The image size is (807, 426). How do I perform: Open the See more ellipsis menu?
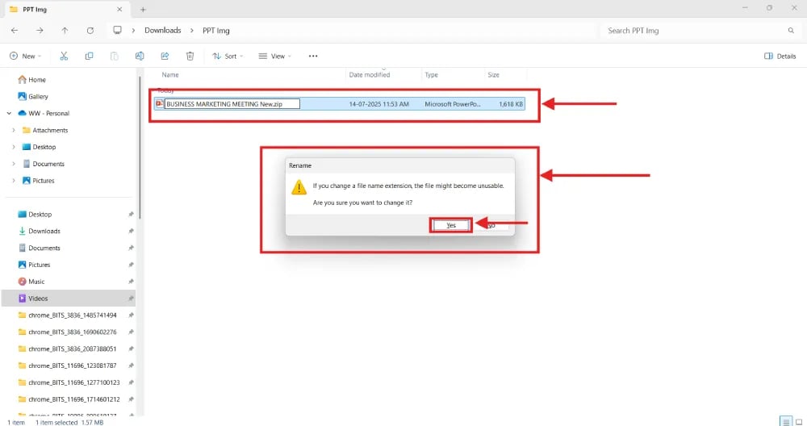point(313,56)
